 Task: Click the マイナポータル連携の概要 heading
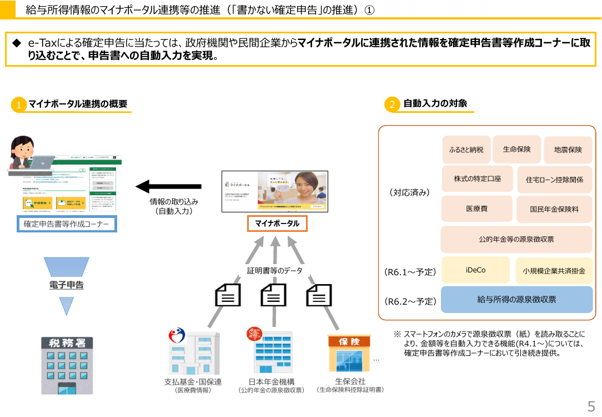click(78, 104)
